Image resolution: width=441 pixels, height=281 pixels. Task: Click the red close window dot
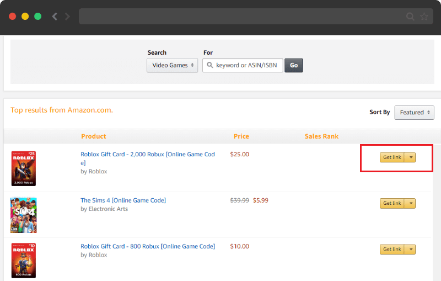12,17
